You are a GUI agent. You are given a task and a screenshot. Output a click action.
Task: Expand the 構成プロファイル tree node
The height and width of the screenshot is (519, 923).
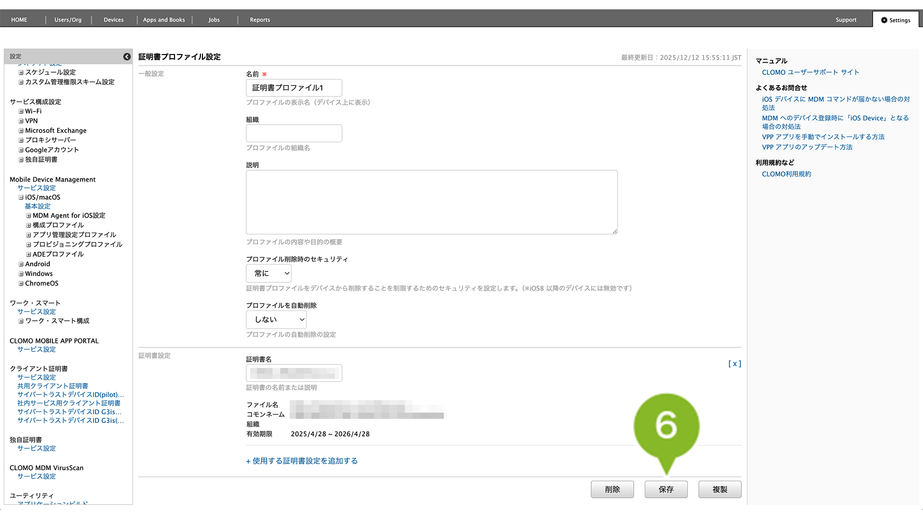coord(29,225)
